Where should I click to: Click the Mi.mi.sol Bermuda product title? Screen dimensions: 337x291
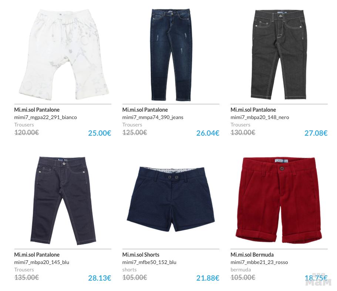coord(252,255)
